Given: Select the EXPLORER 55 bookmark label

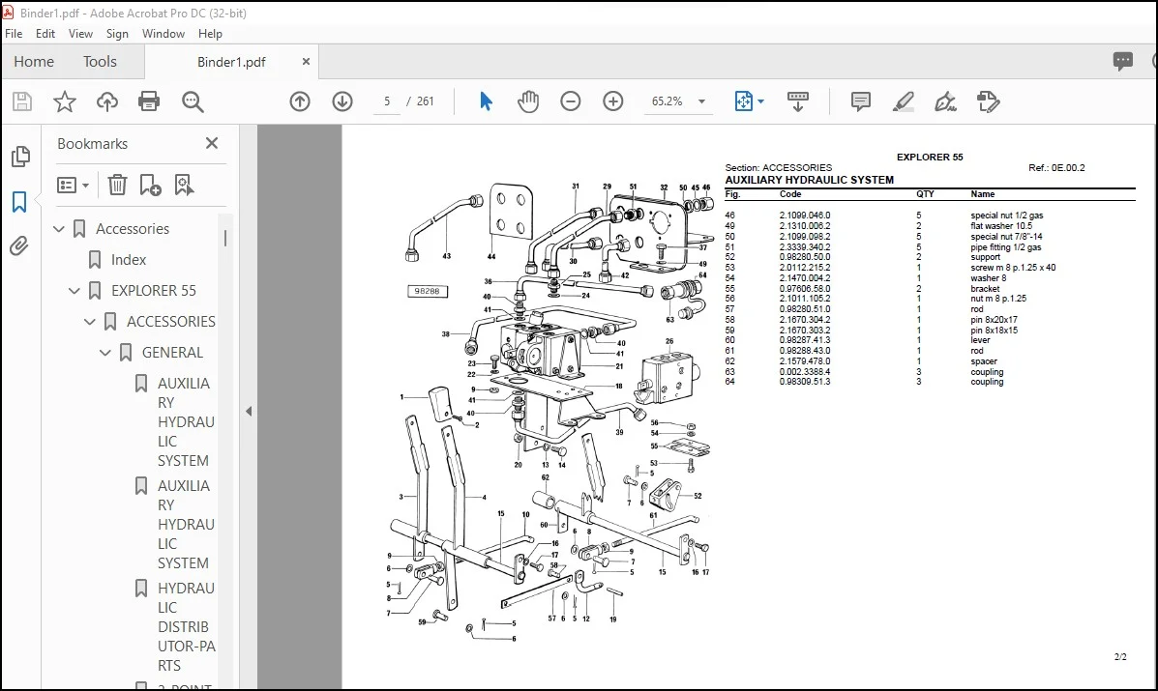Looking at the screenshot, I should 154,291.
